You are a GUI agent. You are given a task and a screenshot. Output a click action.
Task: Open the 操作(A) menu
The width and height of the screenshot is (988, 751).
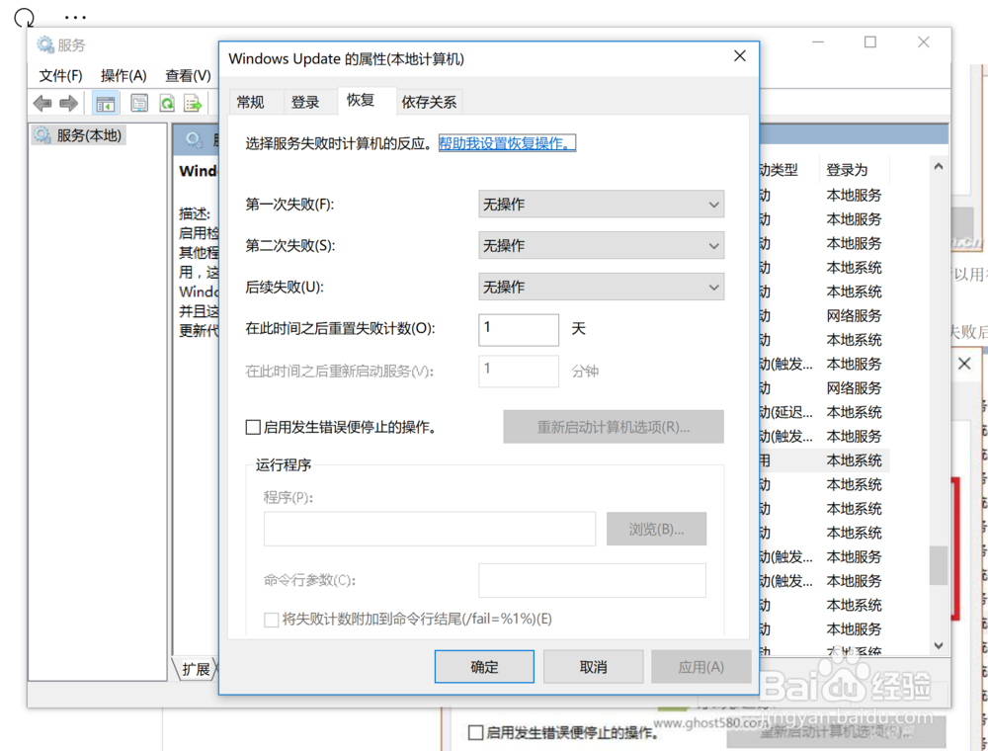tap(123, 76)
